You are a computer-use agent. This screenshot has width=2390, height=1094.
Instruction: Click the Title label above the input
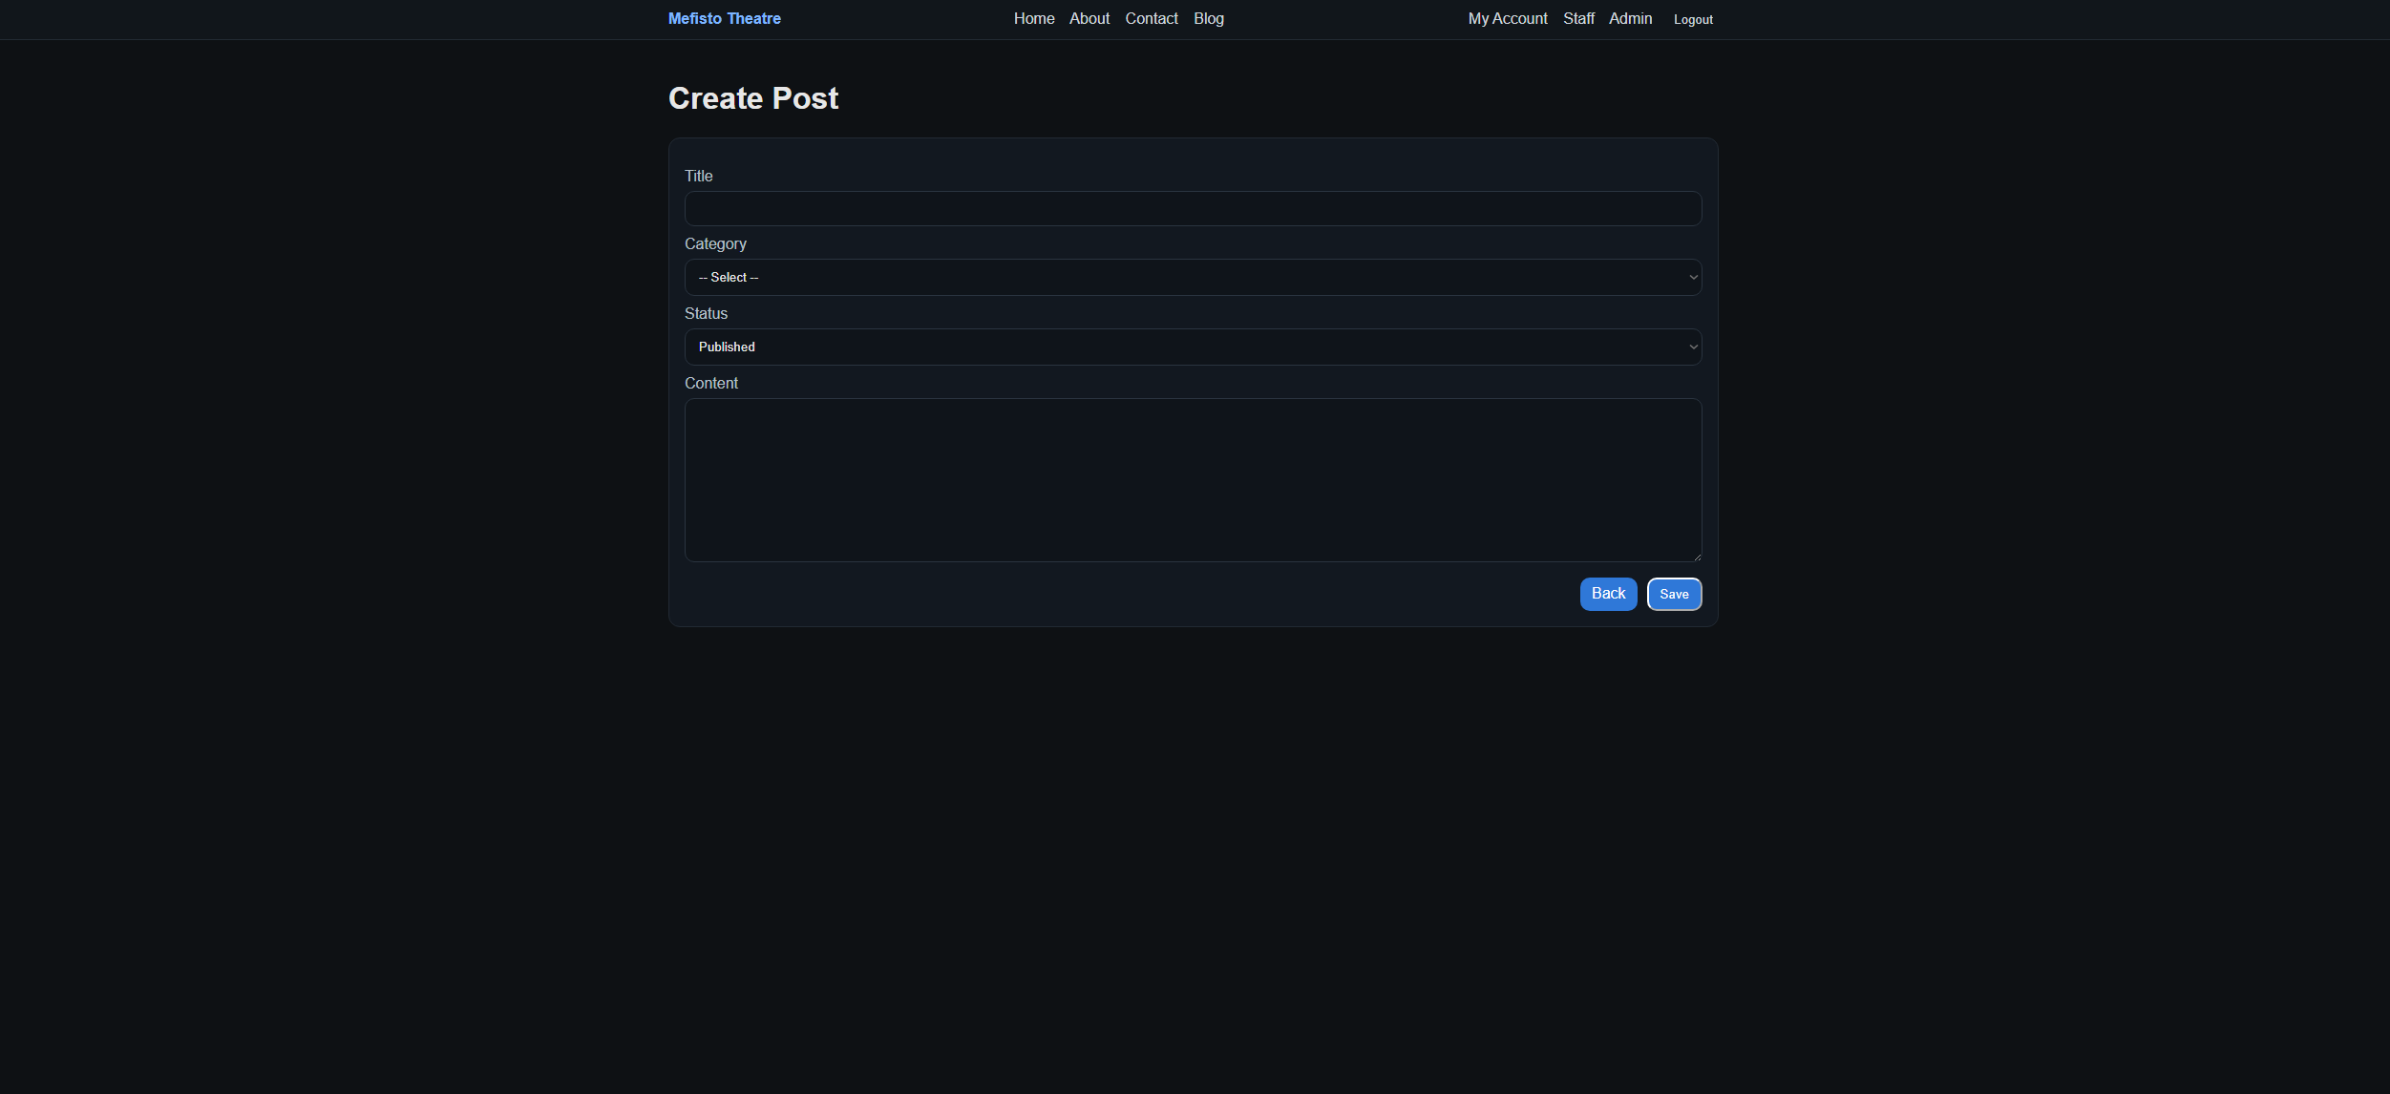(698, 176)
